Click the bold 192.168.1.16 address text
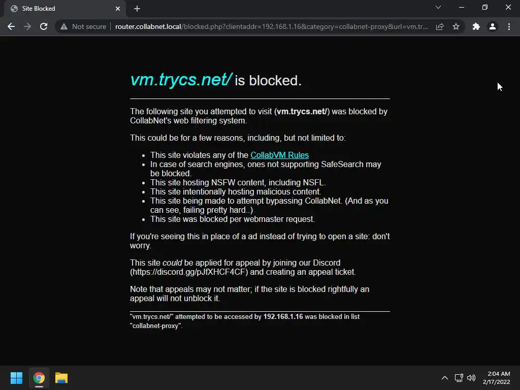The width and height of the screenshot is (520, 390). pos(283,317)
